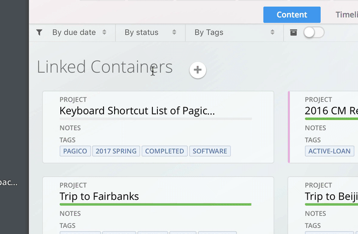Open the Trip to Fairbanks project
This screenshot has height=234, width=358.
99,196
